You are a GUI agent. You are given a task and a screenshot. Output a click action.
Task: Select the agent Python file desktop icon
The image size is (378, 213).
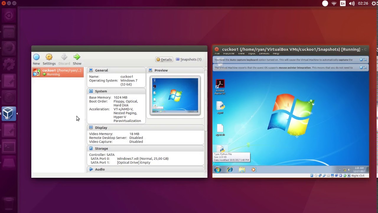click(220, 108)
